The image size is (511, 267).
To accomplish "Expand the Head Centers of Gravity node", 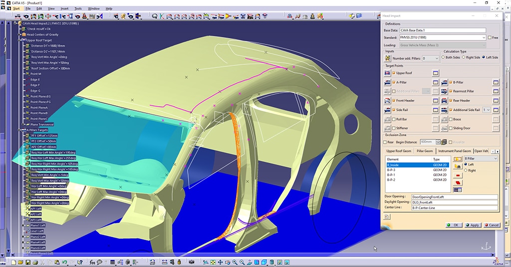I will (19, 34).
